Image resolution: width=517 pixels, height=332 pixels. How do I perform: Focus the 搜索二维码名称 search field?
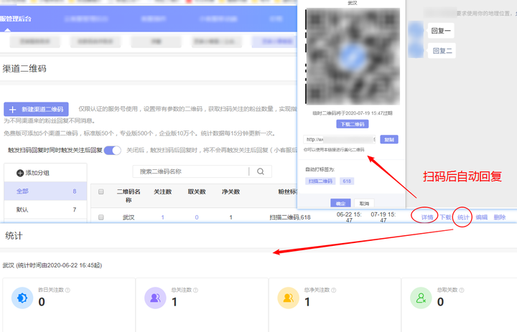coord(191,171)
